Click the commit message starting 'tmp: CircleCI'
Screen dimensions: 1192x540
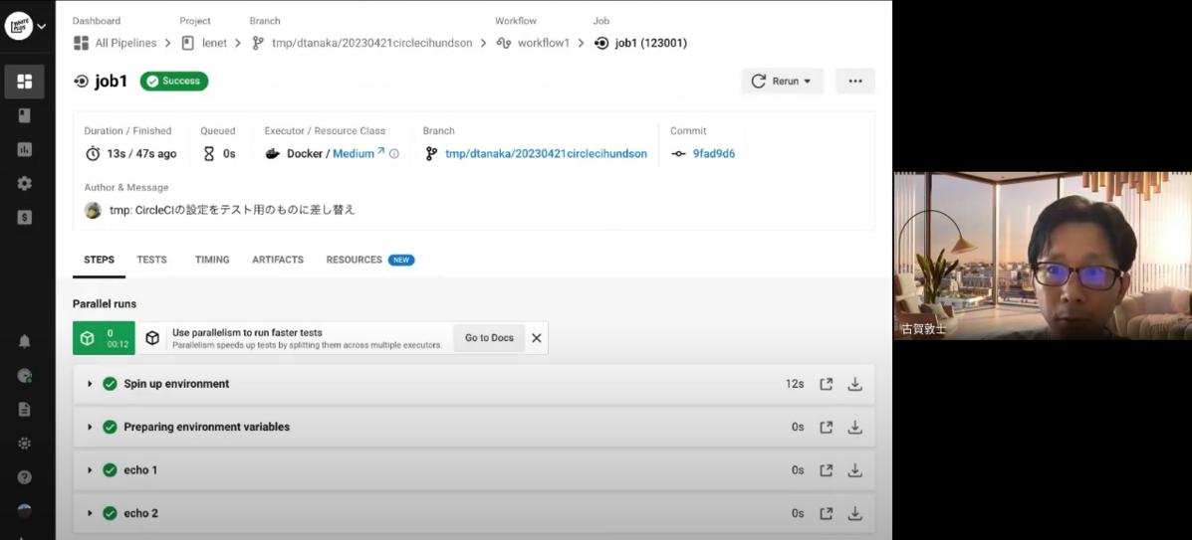tap(232, 211)
